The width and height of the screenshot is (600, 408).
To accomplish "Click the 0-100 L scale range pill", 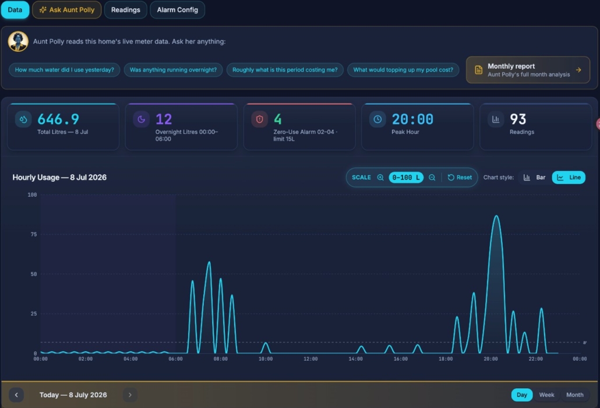I will coord(406,178).
